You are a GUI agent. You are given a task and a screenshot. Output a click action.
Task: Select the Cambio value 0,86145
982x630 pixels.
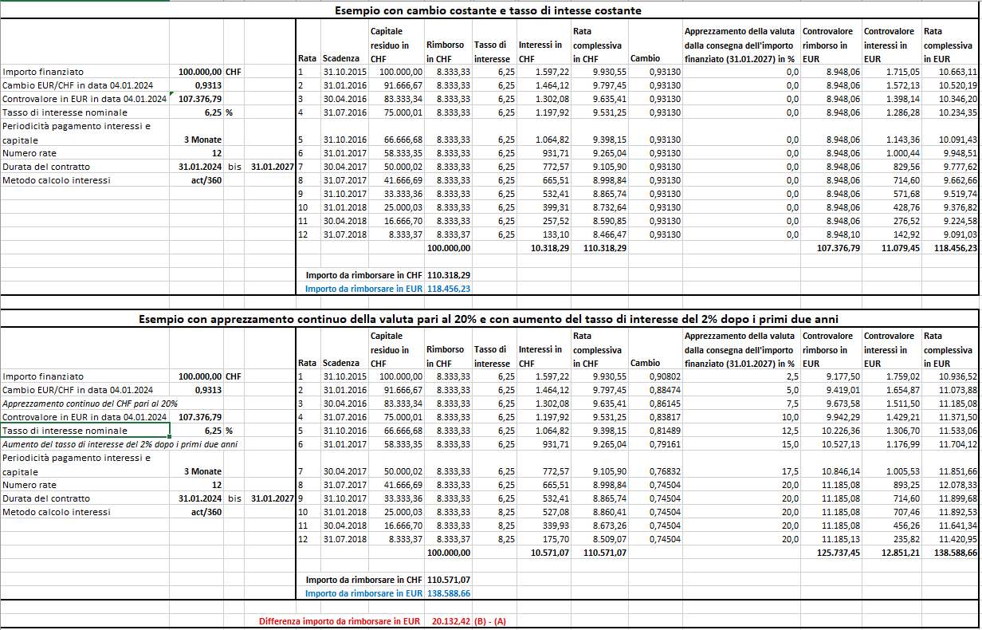pyautogui.click(x=654, y=404)
